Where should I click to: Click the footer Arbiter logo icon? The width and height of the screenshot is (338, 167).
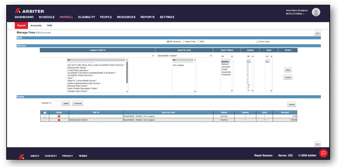tap(21, 156)
